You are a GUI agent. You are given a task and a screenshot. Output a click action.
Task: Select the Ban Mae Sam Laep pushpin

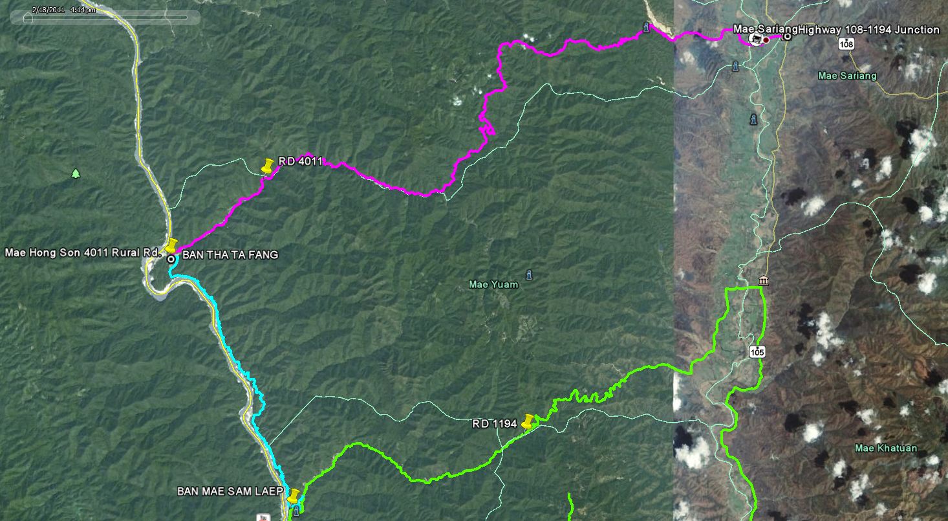[x=294, y=496]
